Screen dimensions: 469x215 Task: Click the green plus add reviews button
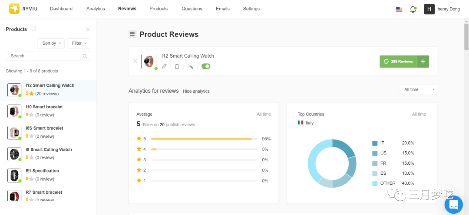click(x=423, y=62)
